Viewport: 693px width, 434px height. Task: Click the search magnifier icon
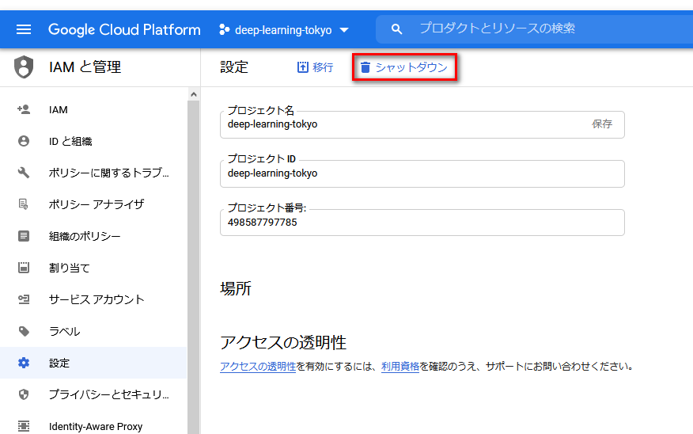tap(397, 29)
